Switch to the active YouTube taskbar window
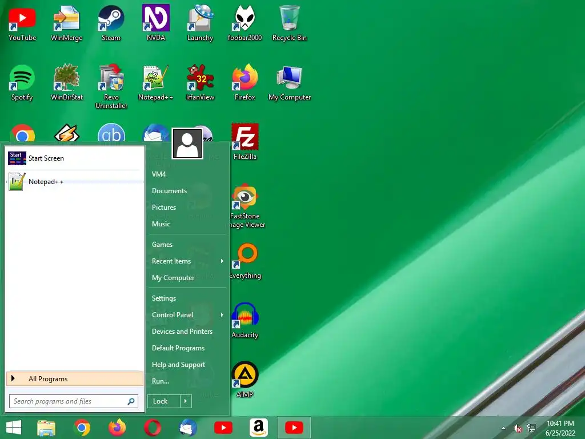This screenshot has width=585, height=439. pyautogui.click(x=294, y=428)
